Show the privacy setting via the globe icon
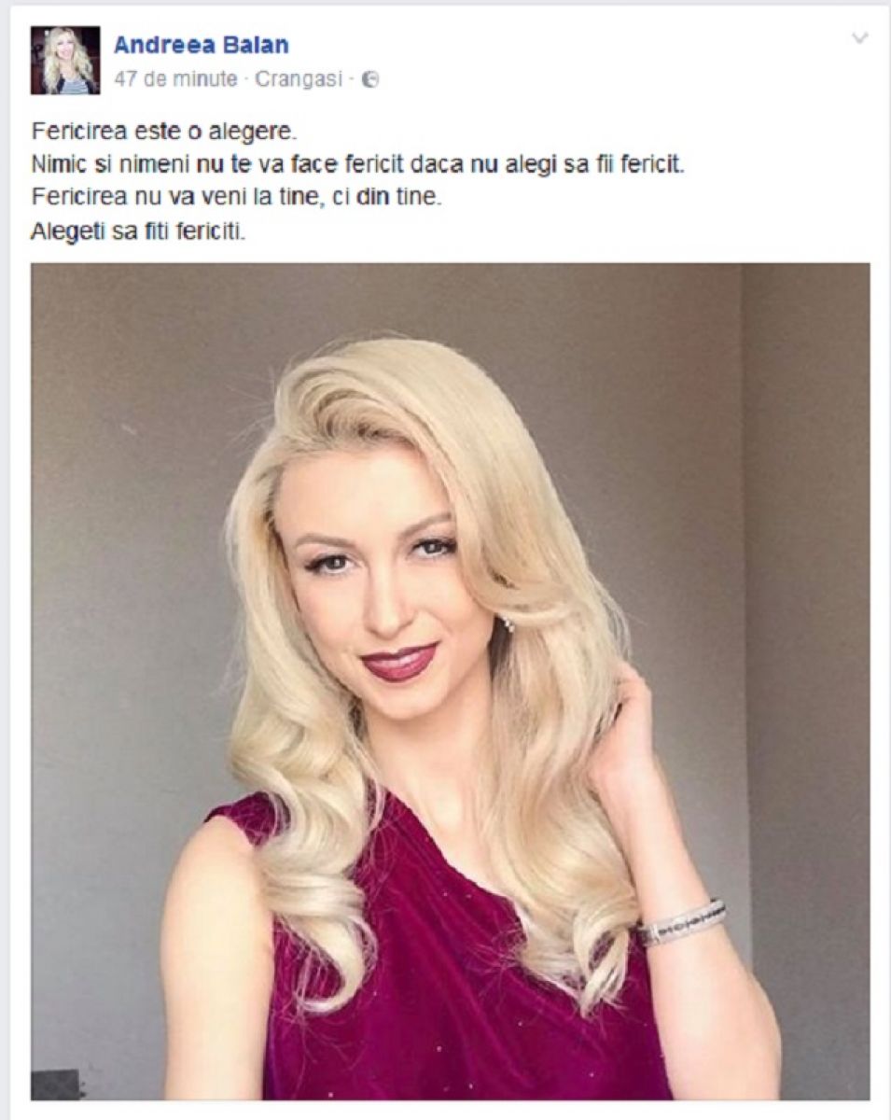The height and width of the screenshot is (1120, 891). [x=369, y=80]
